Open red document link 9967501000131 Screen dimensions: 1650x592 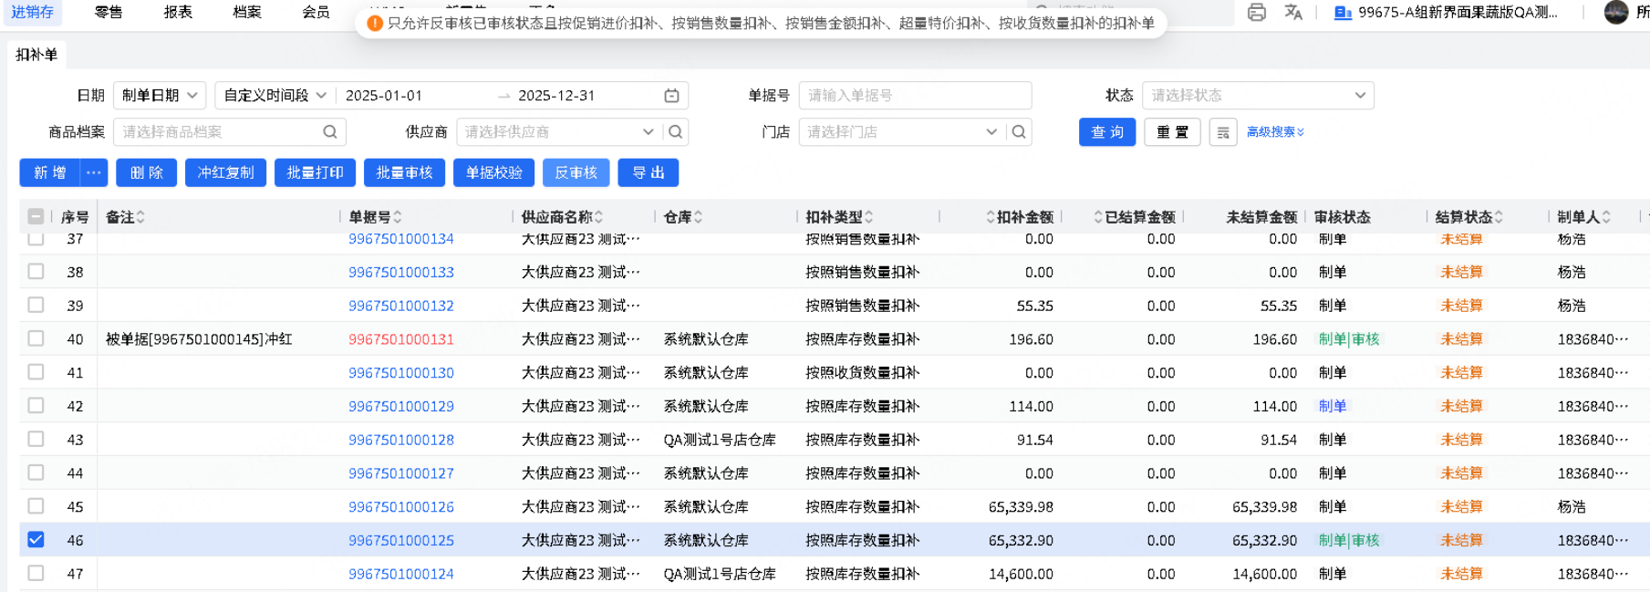click(401, 338)
